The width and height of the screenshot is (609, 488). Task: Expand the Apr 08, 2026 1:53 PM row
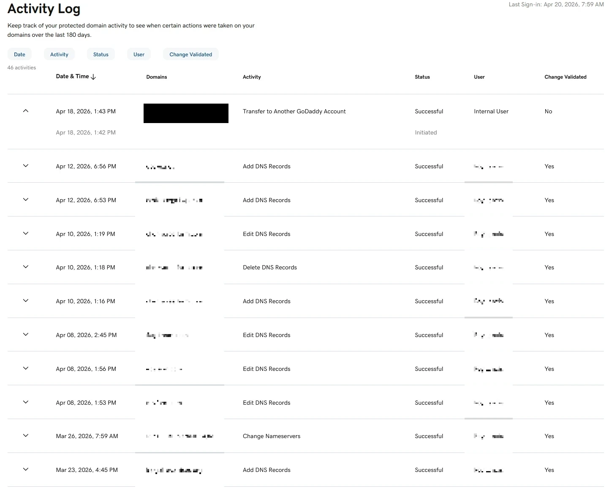pos(26,402)
